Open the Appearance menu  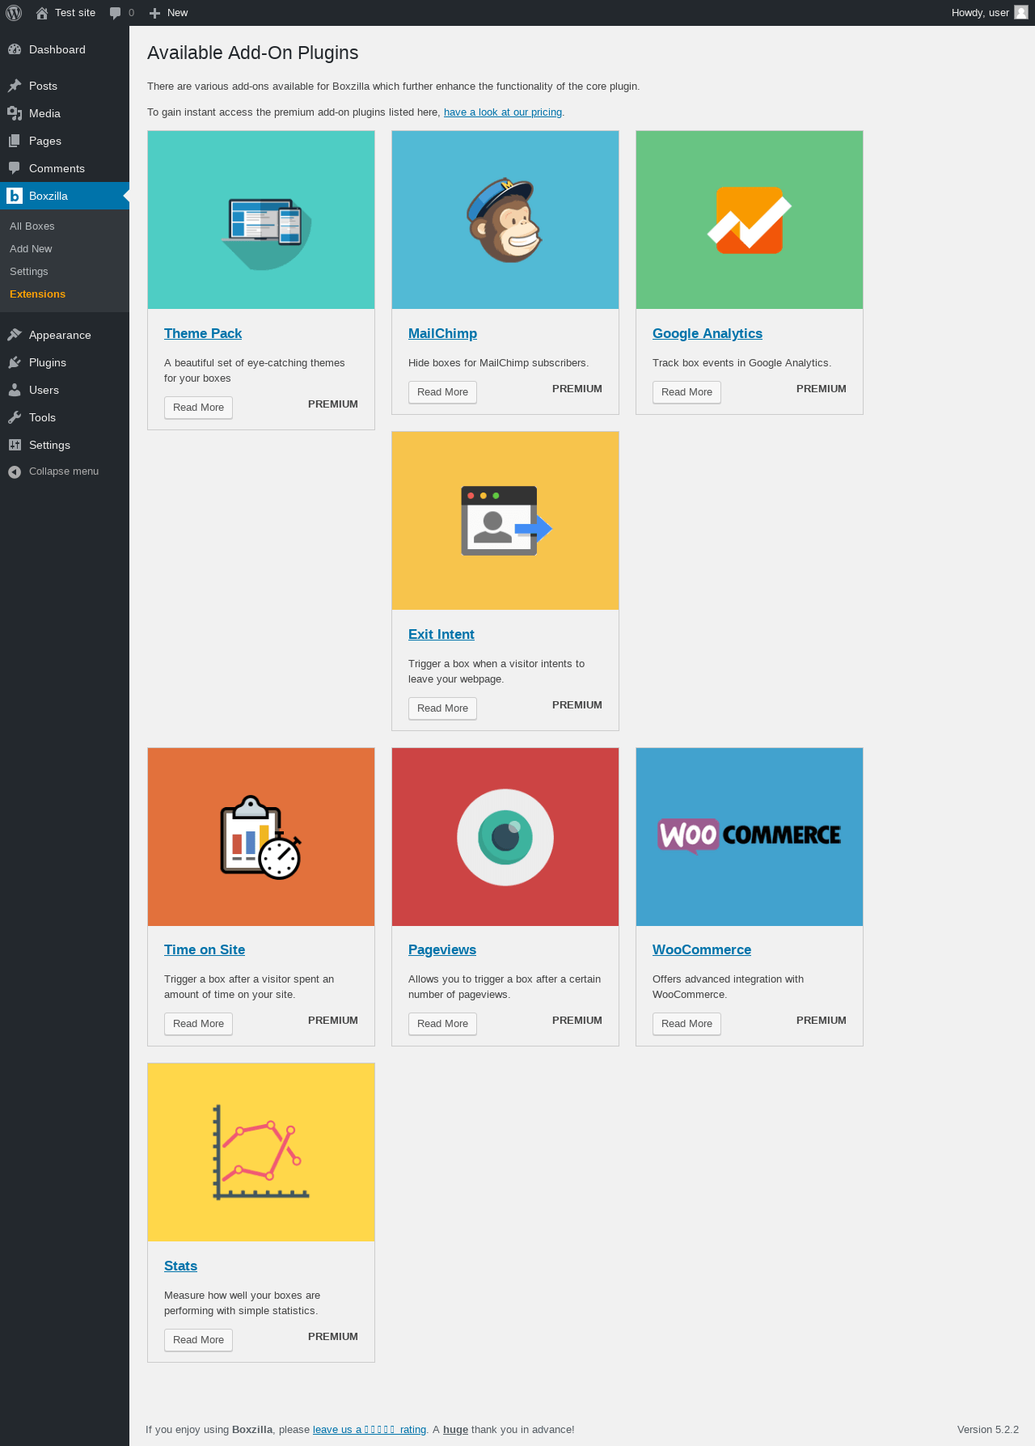[65, 335]
